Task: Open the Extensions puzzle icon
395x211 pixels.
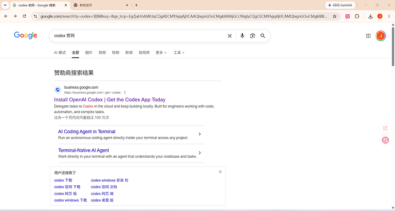Action: pyautogui.click(x=357, y=16)
